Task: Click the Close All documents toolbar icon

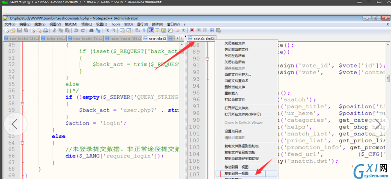Action: point(39,30)
